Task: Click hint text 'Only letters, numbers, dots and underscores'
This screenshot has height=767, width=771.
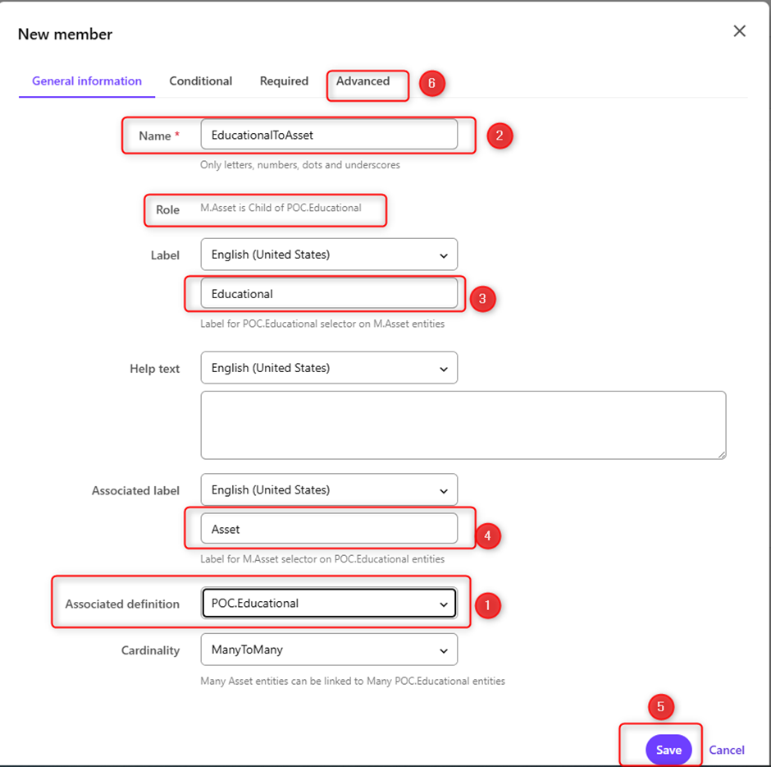Action: [300, 165]
